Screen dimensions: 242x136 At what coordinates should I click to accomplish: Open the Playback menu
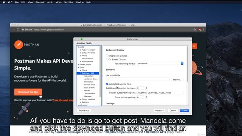(40, 2)
